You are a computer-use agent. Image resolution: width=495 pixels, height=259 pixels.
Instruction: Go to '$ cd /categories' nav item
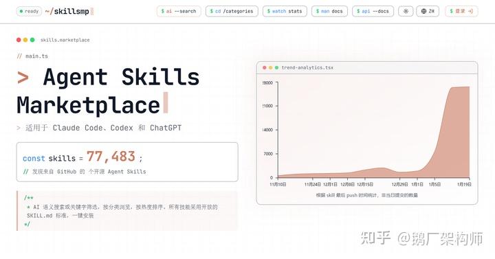[232, 11]
